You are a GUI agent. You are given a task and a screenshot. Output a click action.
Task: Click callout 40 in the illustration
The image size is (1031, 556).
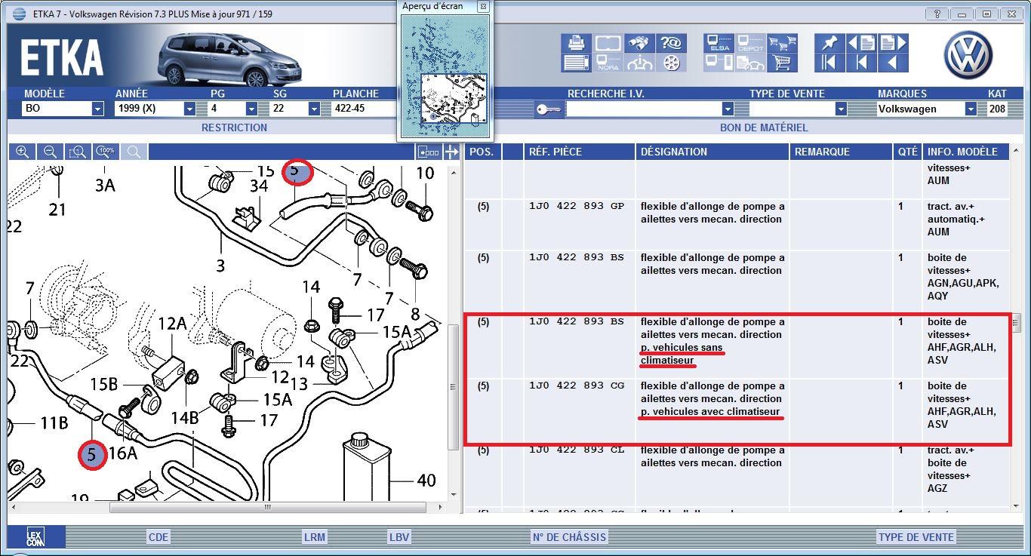[x=426, y=480]
